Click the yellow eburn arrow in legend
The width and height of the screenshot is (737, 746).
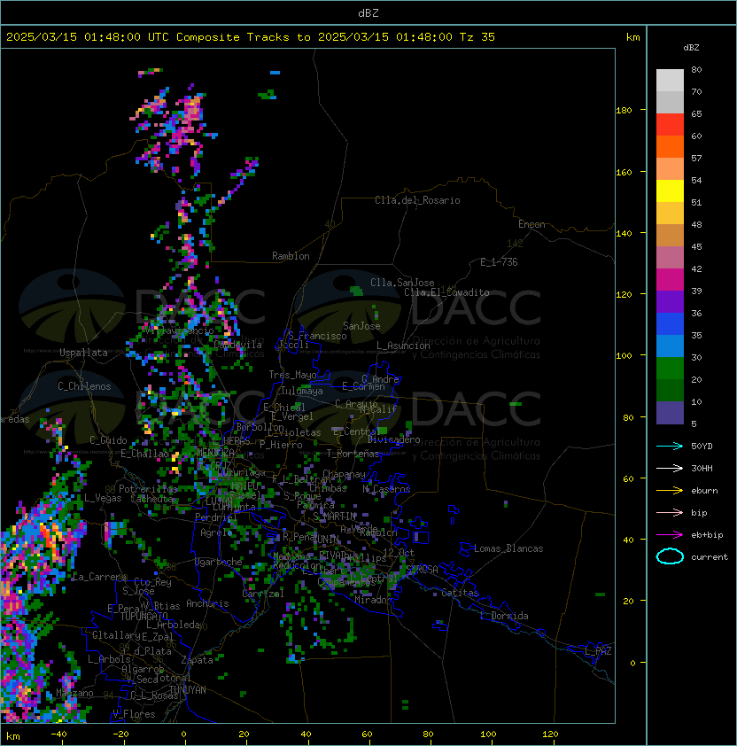tap(670, 491)
